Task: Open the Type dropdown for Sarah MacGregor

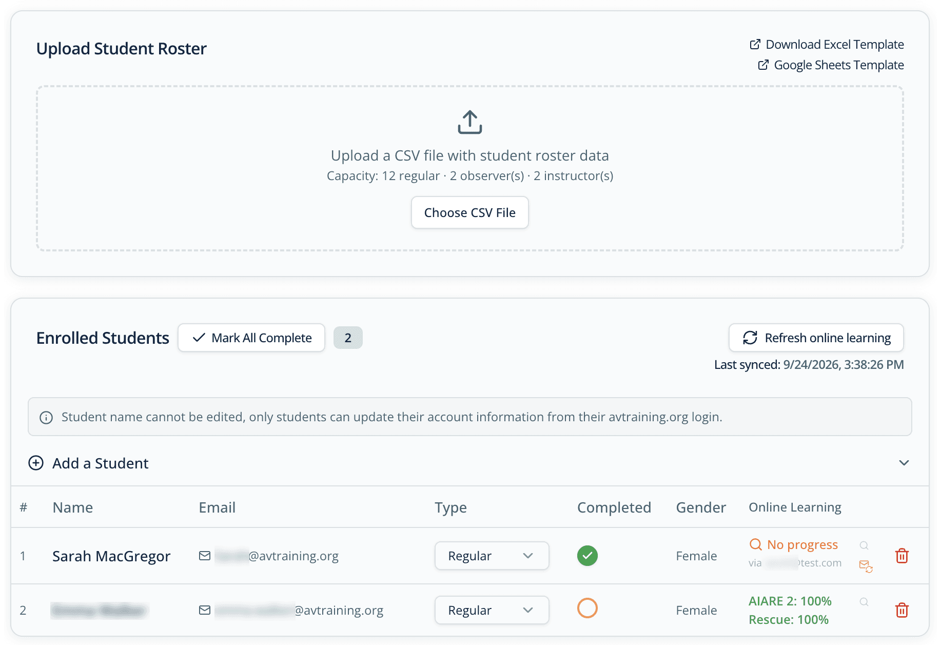Action: point(492,556)
